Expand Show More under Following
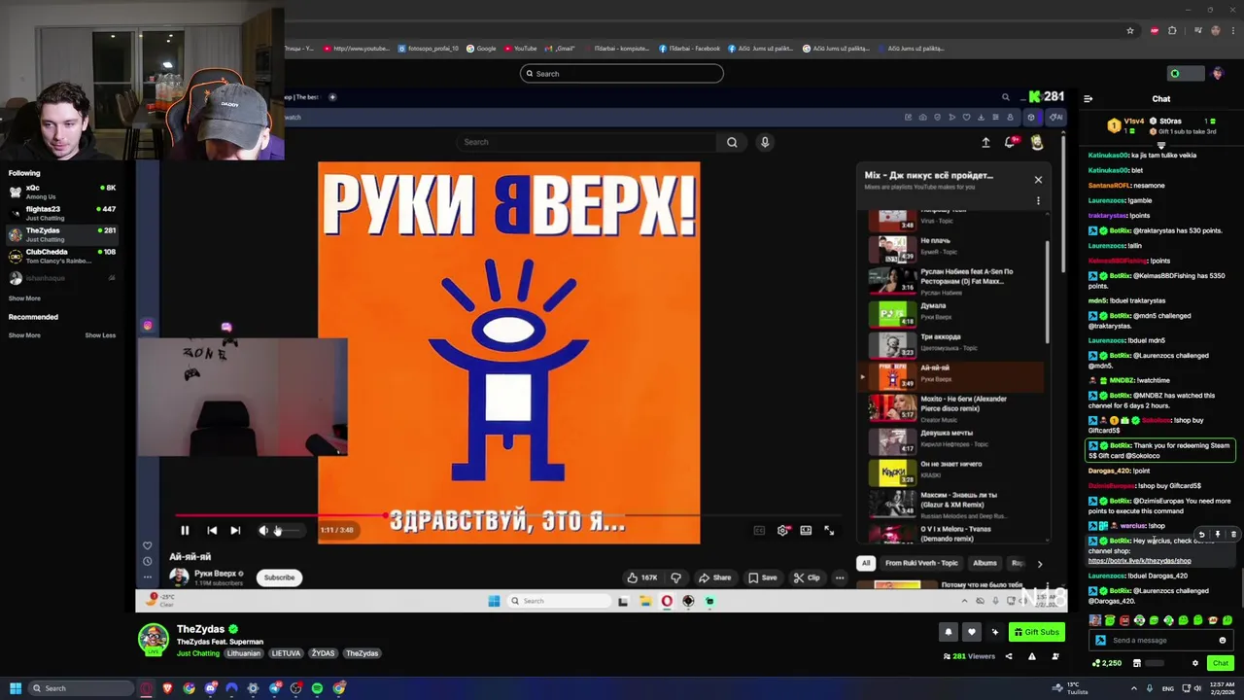 (24, 298)
